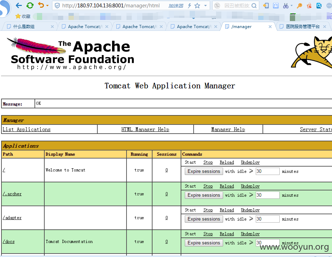This screenshot has height=257, width=332.
Task: Open the address bar history dropdown arrow
Action: click(x=206, y=6)
